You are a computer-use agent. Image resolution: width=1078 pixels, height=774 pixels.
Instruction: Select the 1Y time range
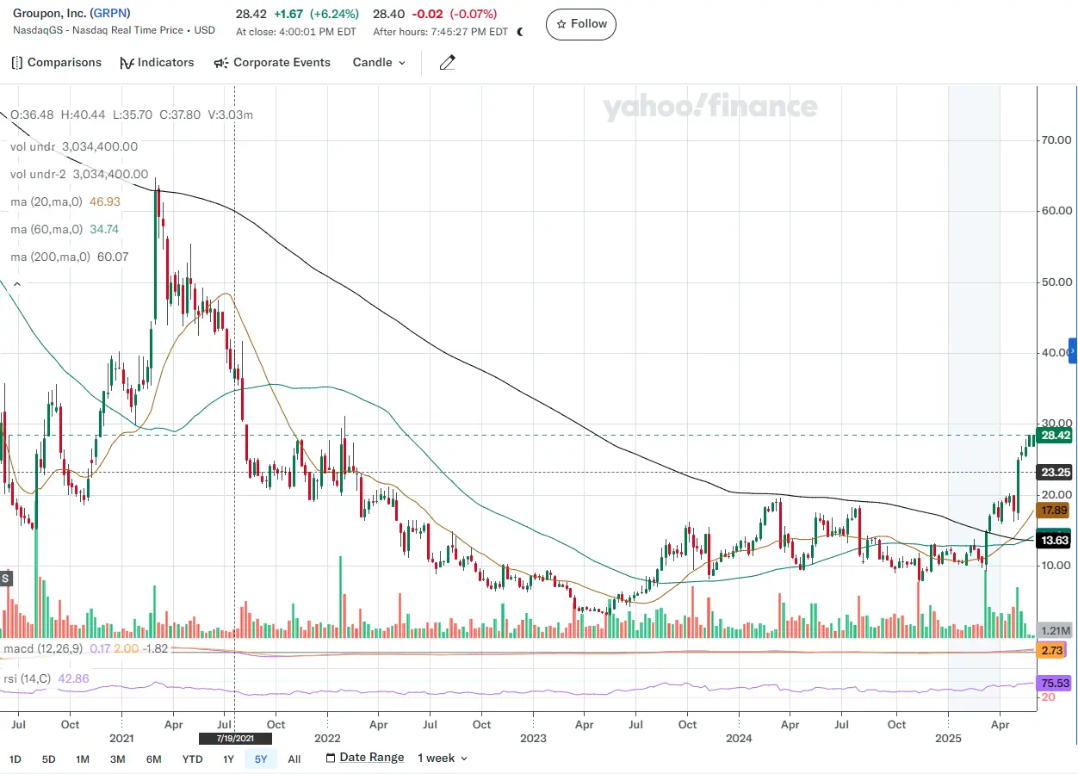tap(228, 759)
